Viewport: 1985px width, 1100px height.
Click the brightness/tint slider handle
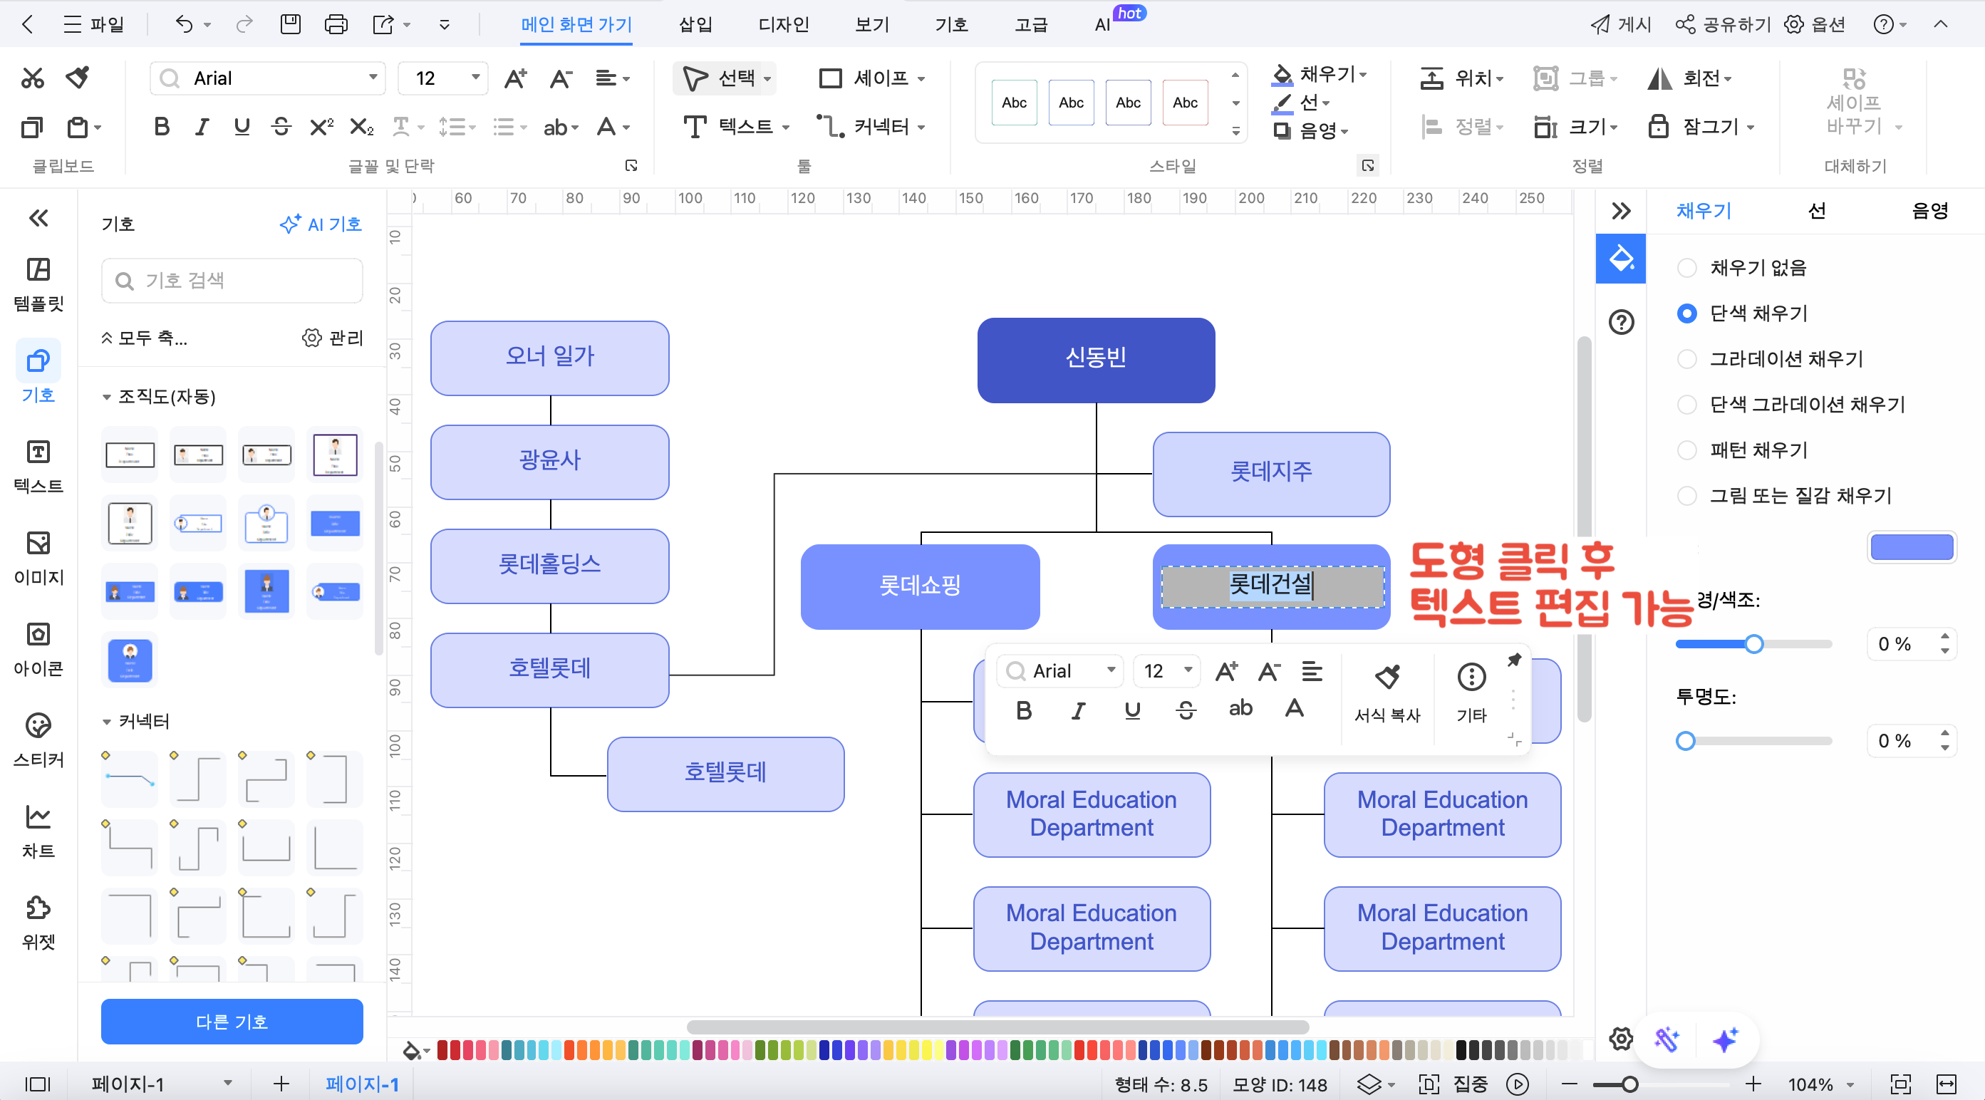[1754, 644]
